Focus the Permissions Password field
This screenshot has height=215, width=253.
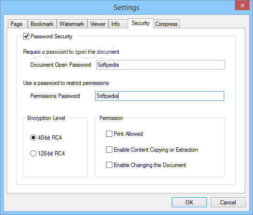pyautogui.click(x=159, y=96)
